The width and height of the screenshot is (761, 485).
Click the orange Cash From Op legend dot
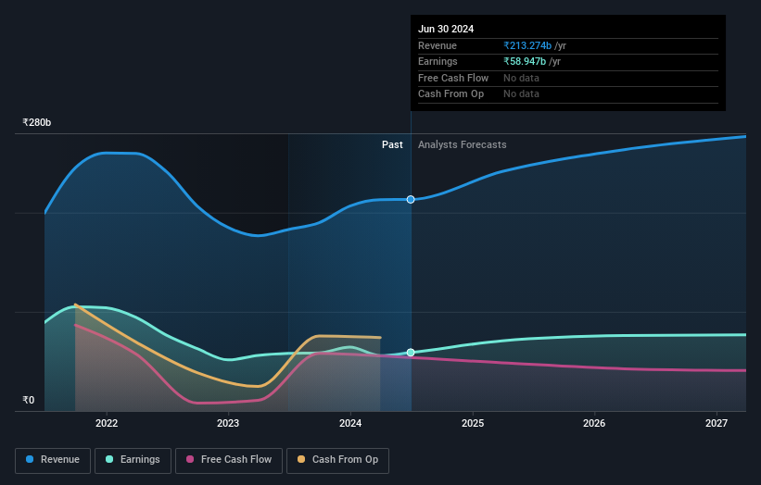(301, 459)
